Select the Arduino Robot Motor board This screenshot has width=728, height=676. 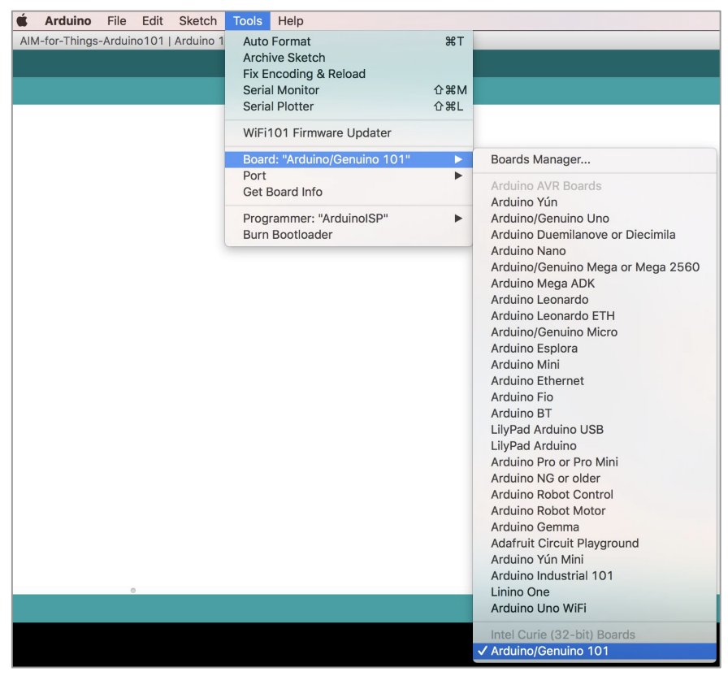pyautogui.click(x=595, y=511)
